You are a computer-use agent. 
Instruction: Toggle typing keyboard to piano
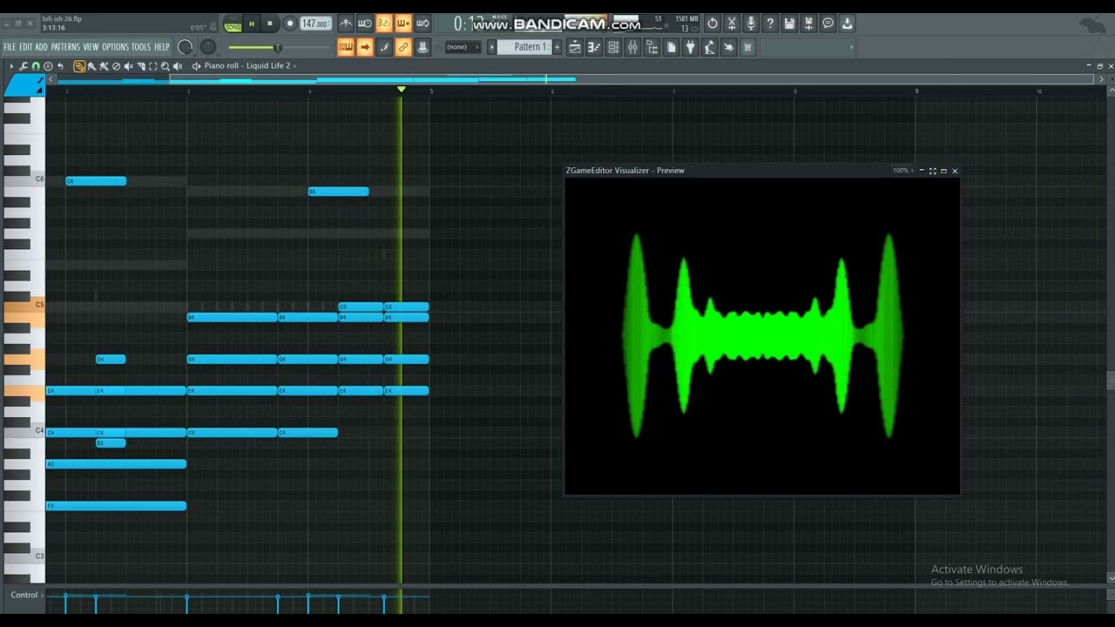346,47
